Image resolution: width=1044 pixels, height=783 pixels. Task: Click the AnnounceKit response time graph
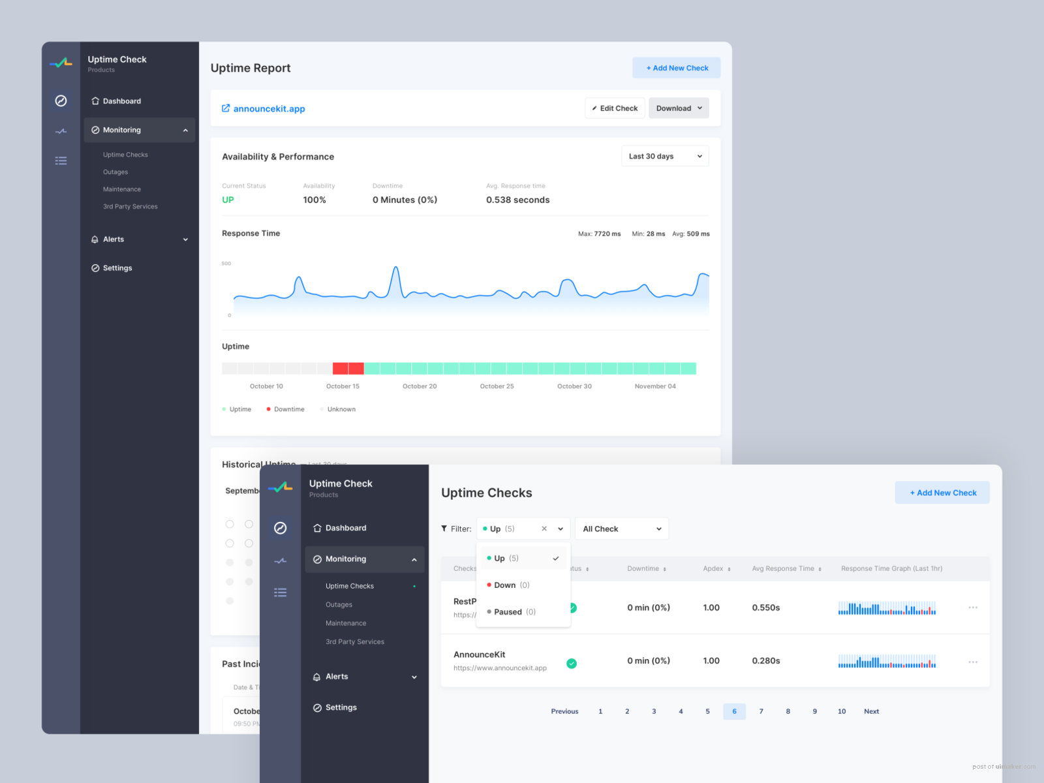887,661
